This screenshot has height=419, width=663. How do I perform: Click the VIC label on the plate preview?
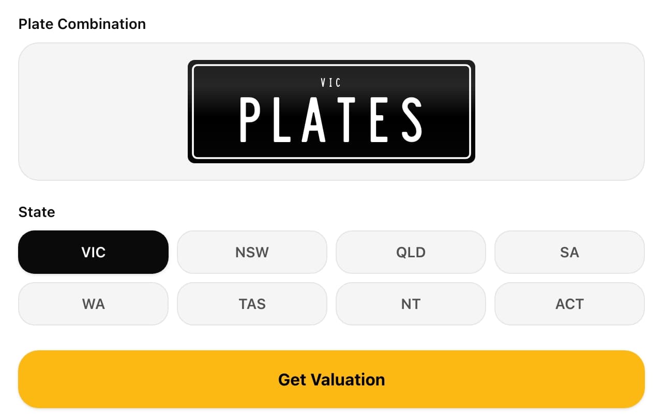[x=331, y=82]
